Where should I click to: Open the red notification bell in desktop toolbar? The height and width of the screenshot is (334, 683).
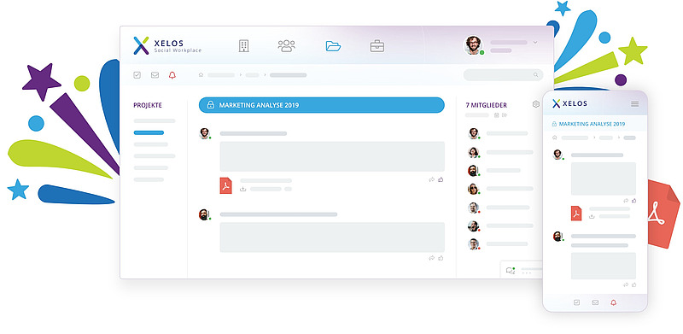tap(172, 75)
